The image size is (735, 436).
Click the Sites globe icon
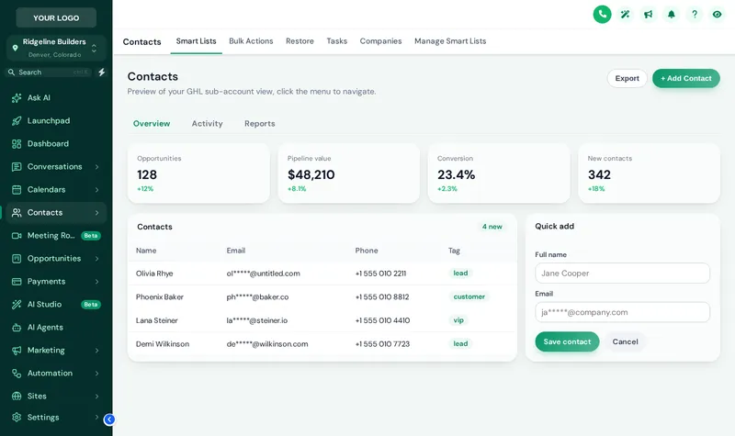coord(17,397)
